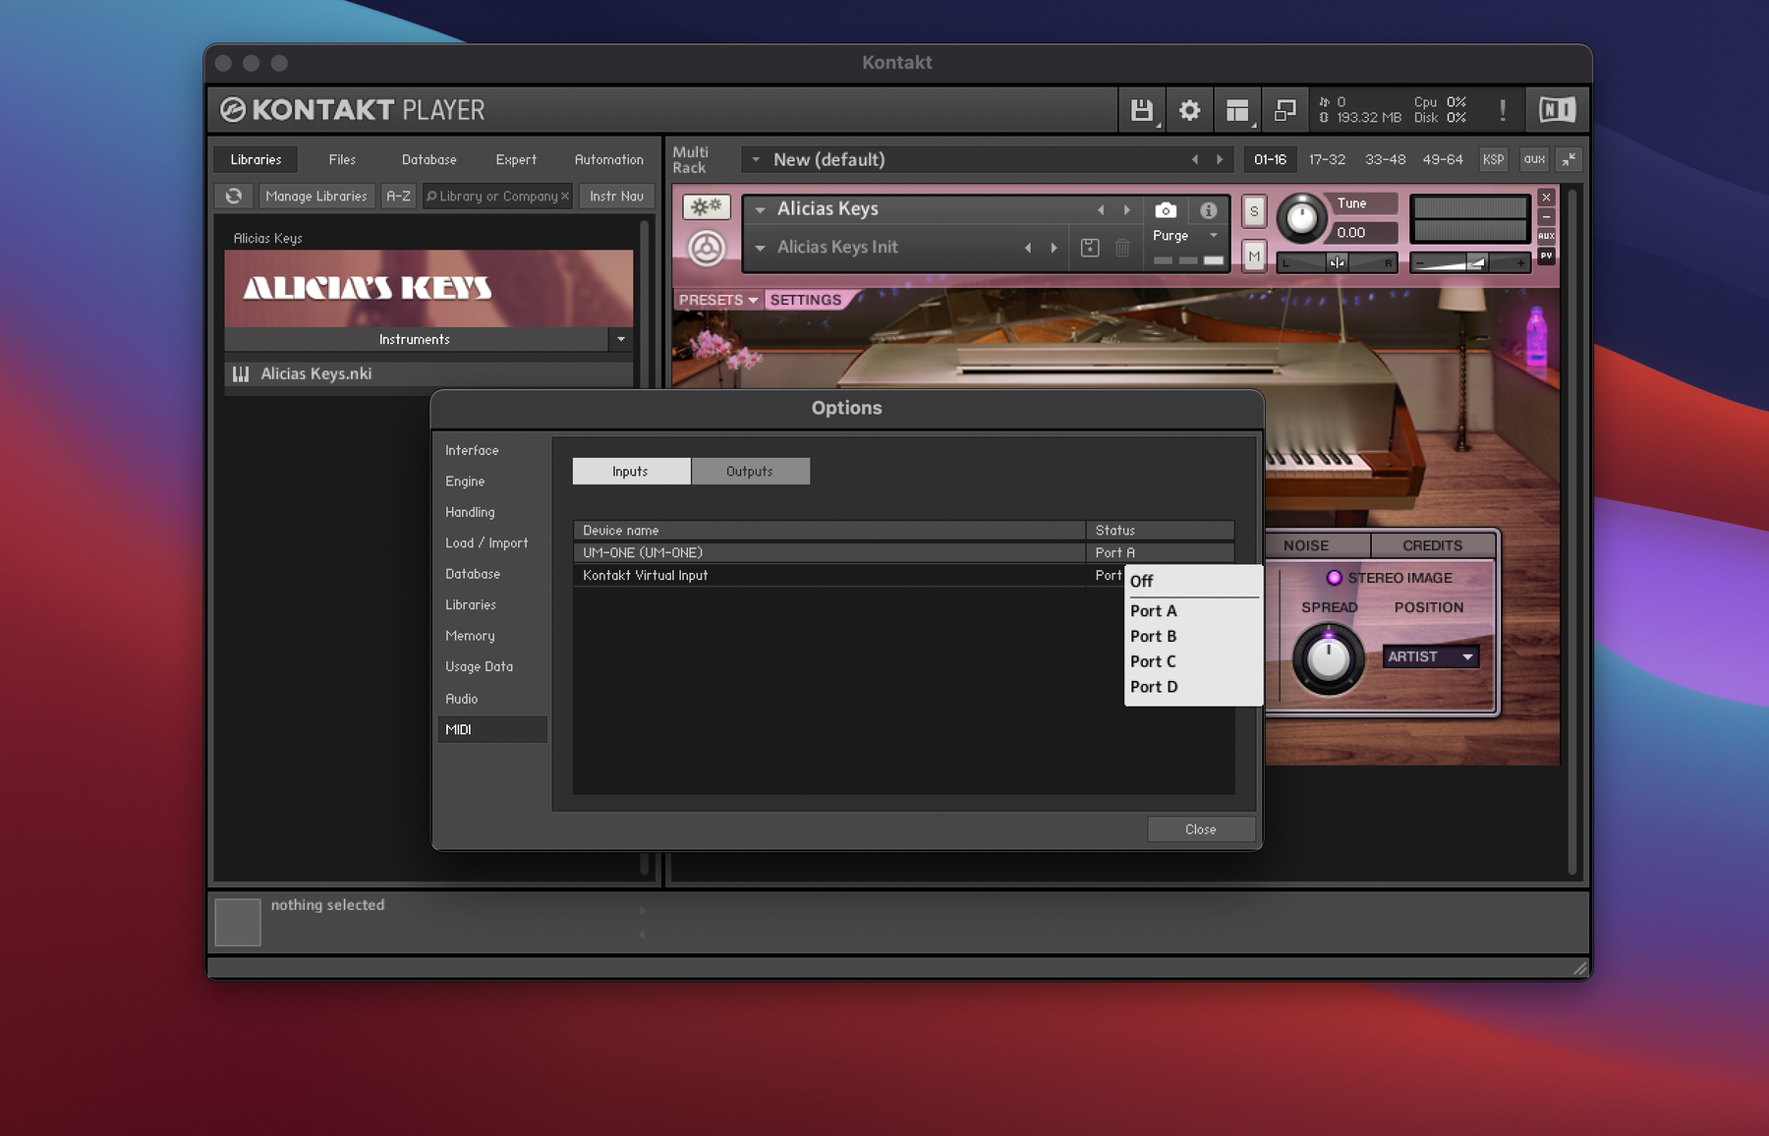
Task: Toggle the PV button
Action: tap(1546, 256)
